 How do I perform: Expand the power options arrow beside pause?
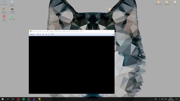(40, 34)
